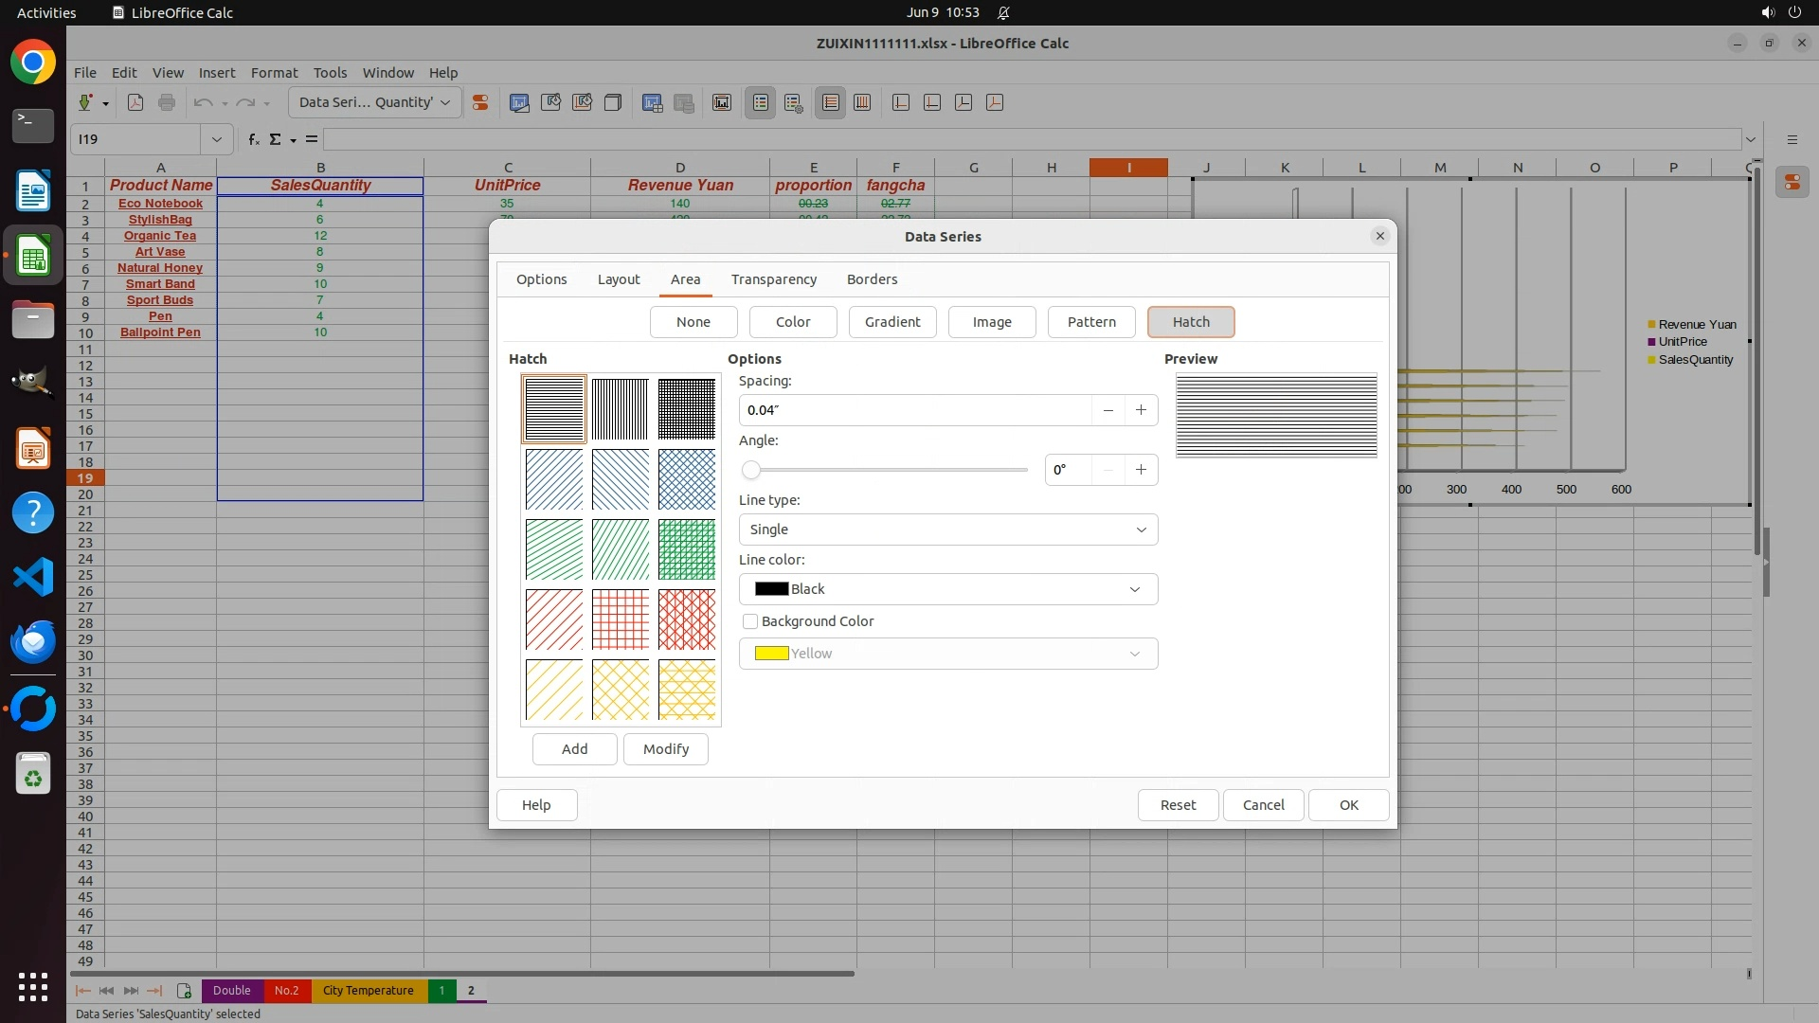Expand the Line type dropdown

tap(947, 529)
